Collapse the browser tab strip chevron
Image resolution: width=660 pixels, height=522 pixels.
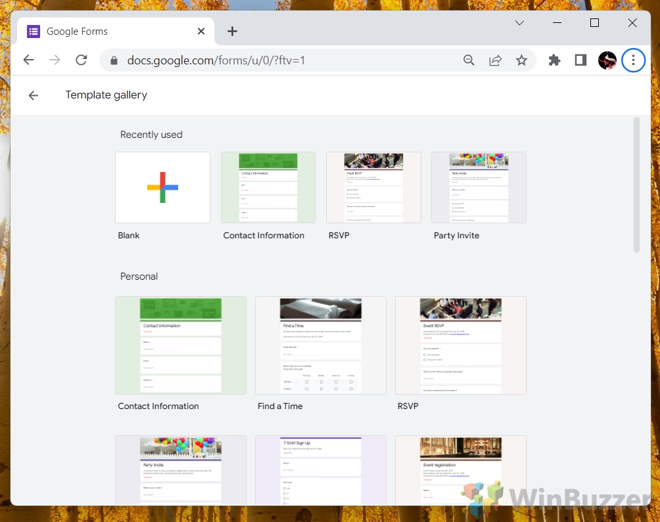point(519,23)
